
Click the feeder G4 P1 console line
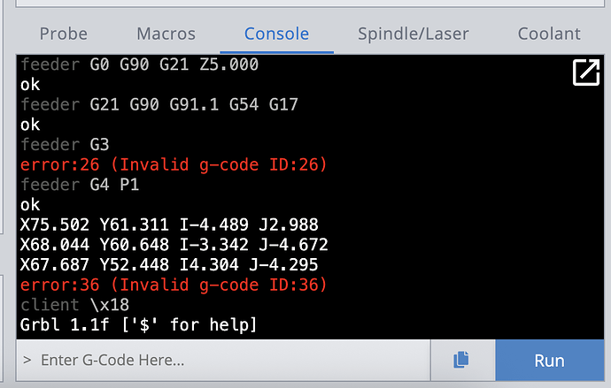coord(80,185)
